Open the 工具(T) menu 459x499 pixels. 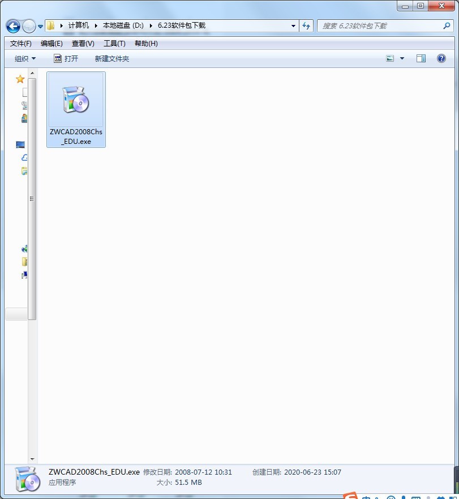114,43
